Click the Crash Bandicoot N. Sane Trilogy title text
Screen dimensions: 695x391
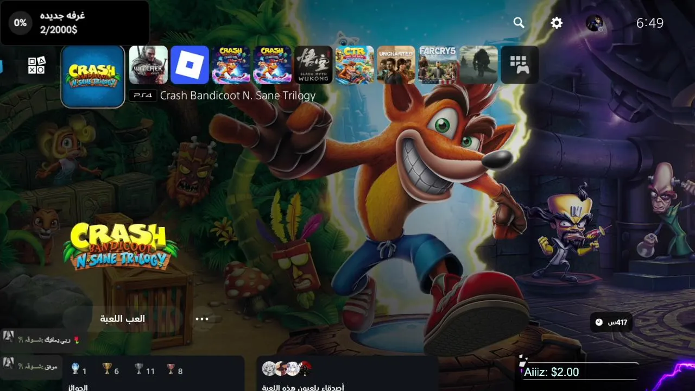coord(238,96)
